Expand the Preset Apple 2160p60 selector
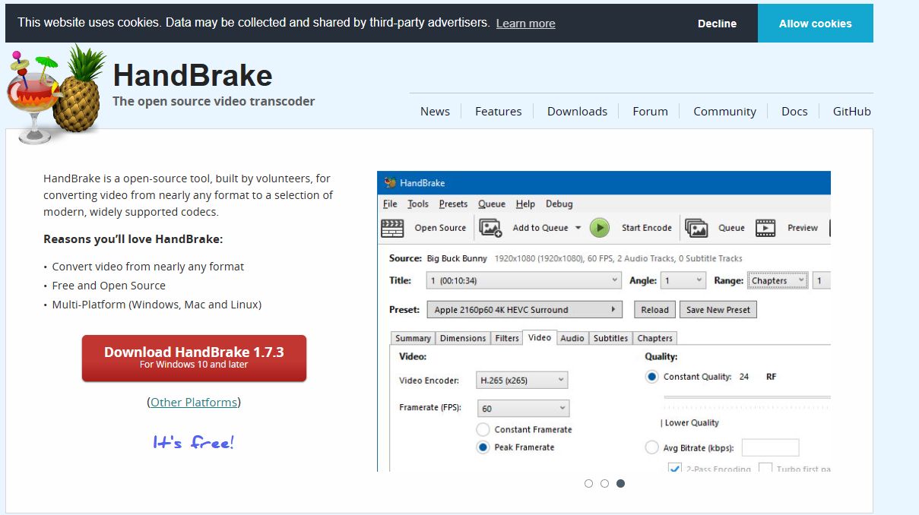This screenshot has height=515, width=919. click(524, 310)
